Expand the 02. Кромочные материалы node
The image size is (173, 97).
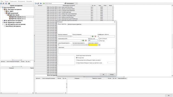[3, 20]
